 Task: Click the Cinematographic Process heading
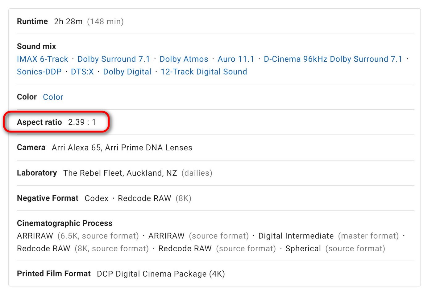tap(64, 223)
